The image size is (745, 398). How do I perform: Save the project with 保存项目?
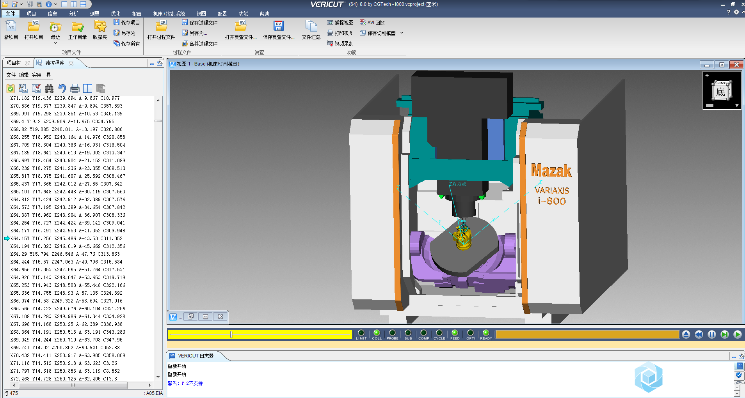126,23
